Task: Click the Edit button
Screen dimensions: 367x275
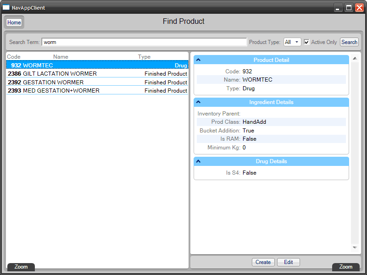Action: coord(288,262)
